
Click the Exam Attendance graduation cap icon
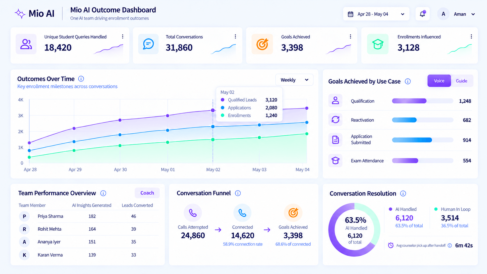pos(335,160)
